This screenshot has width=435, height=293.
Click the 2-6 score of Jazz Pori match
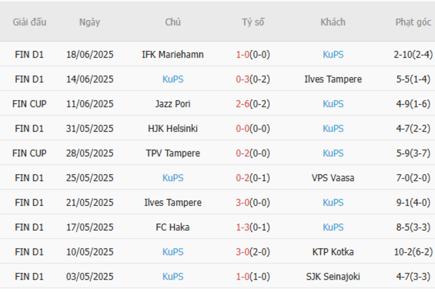242,104
